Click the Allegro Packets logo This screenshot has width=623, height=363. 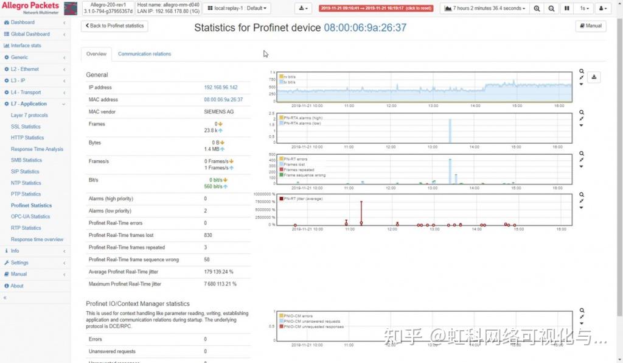(x=31, y=7)
